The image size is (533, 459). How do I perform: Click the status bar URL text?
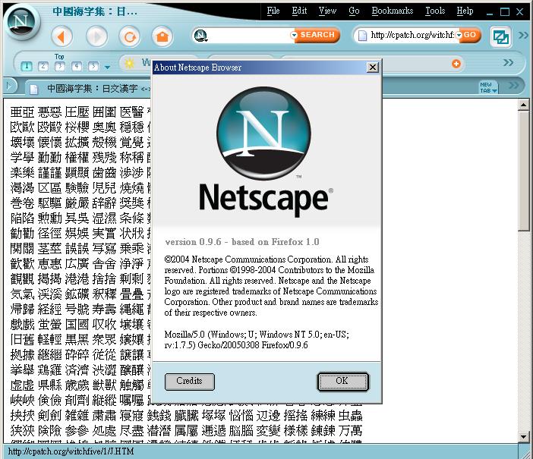click(x=71, y=451)
